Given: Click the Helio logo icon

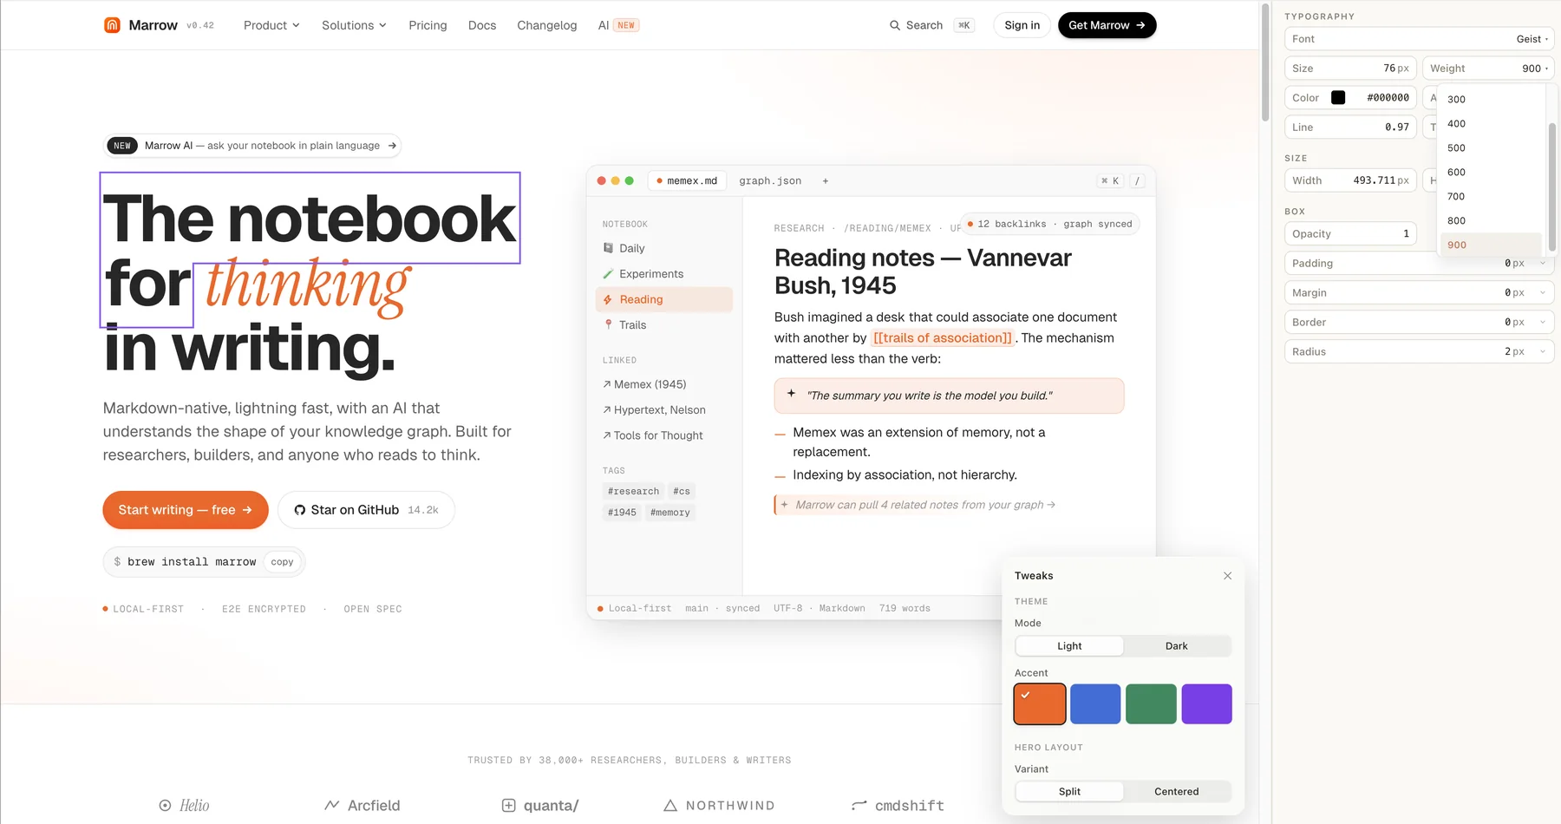Looking at the screenshot, I should click(165, 806).
